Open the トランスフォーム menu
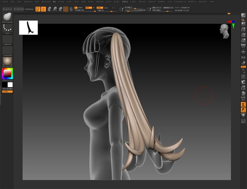 point(180,1)
